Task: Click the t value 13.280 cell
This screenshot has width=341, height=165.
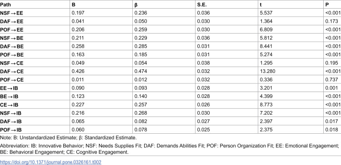Action: 266,72
